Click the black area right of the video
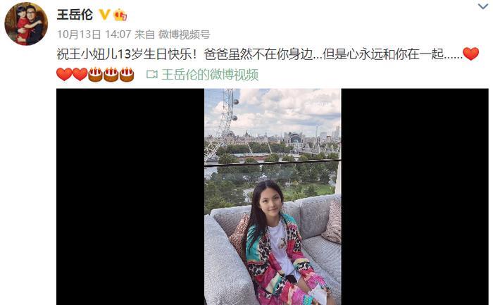This screenshot has height=305, width=493. tap(415, 197)
